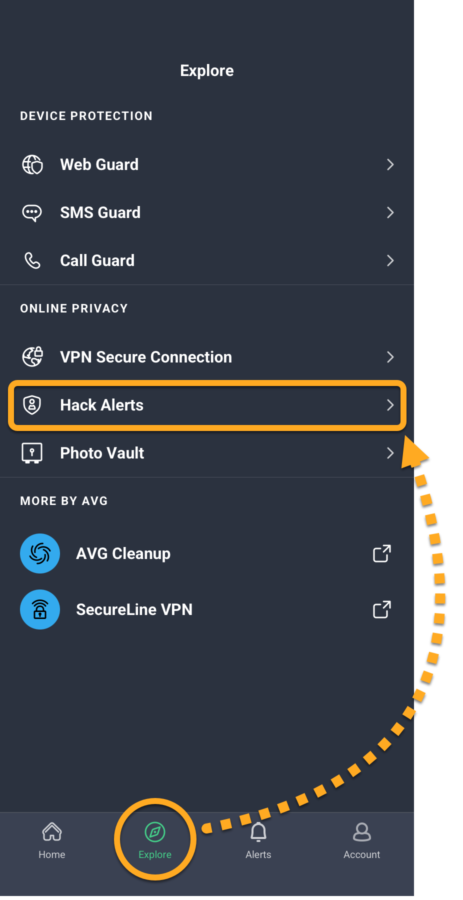Click the blue SecureLine VPN lock icon
Screen dimensions: 463x900
(40, 609)
